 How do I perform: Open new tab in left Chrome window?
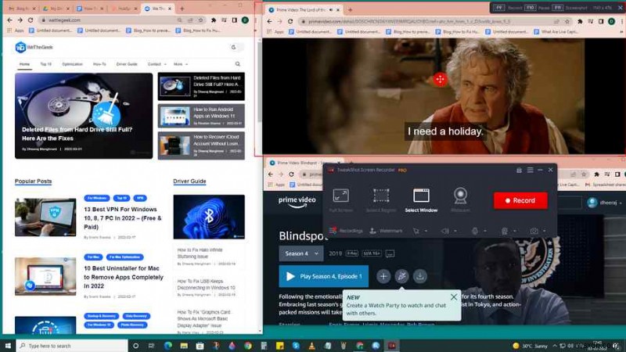point(182,9)
